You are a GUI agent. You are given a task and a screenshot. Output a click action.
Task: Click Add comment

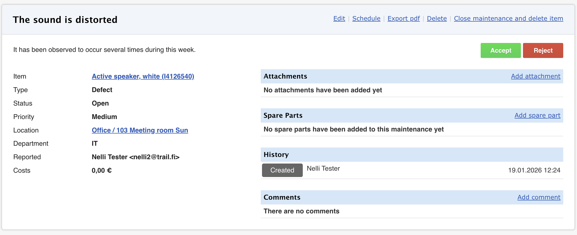539,197
